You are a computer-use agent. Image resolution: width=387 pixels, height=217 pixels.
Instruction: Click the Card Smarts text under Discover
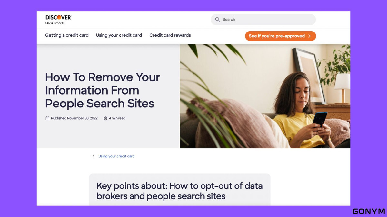coord(55,23)
